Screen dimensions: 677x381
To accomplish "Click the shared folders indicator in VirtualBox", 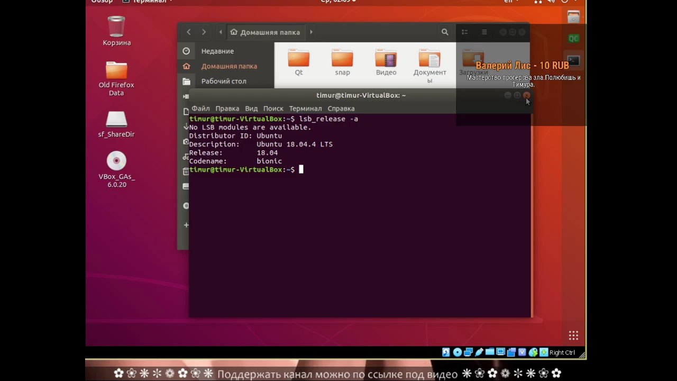I will 490,352.
